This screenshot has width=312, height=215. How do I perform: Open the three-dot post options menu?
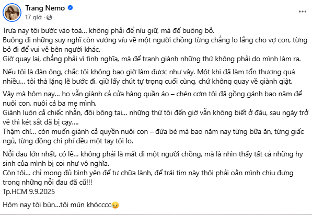(303, 12)
